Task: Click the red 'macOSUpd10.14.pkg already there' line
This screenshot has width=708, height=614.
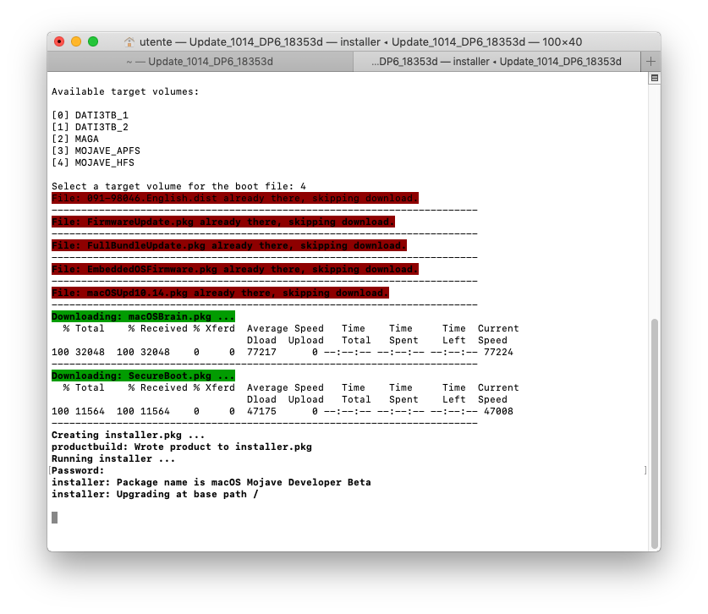Action: tap(220, 293)
